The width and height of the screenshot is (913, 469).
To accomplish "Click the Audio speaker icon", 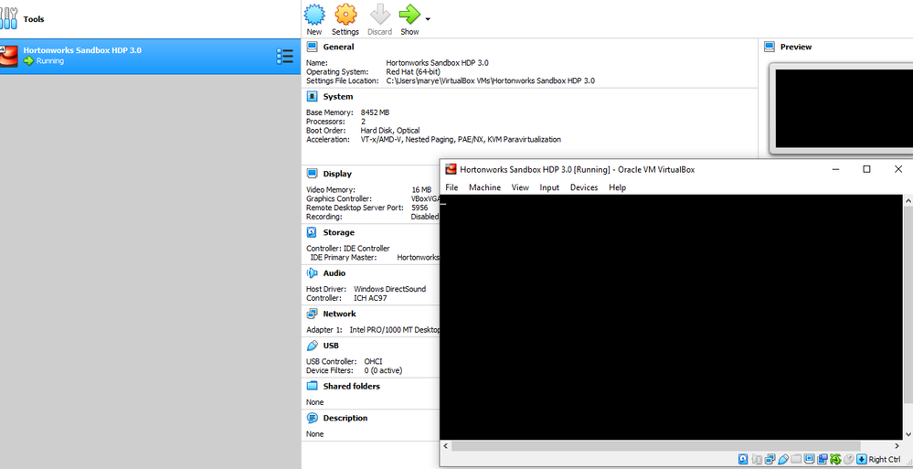I will click(x=312, y=273).
